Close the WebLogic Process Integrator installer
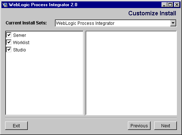 tap(177, 5)
